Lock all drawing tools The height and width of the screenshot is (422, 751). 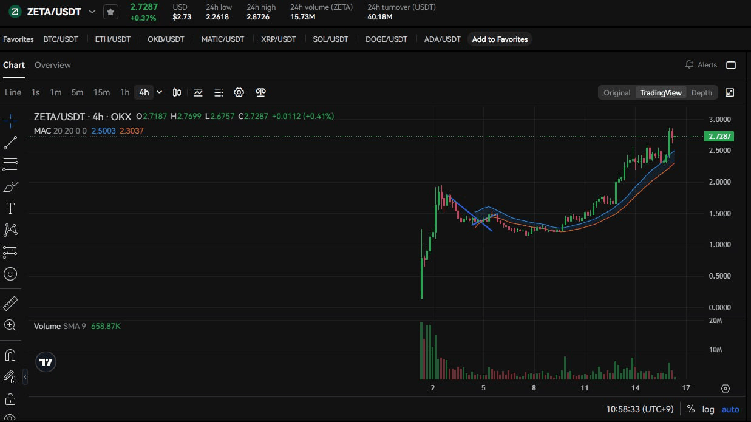[x=10, y=399]
